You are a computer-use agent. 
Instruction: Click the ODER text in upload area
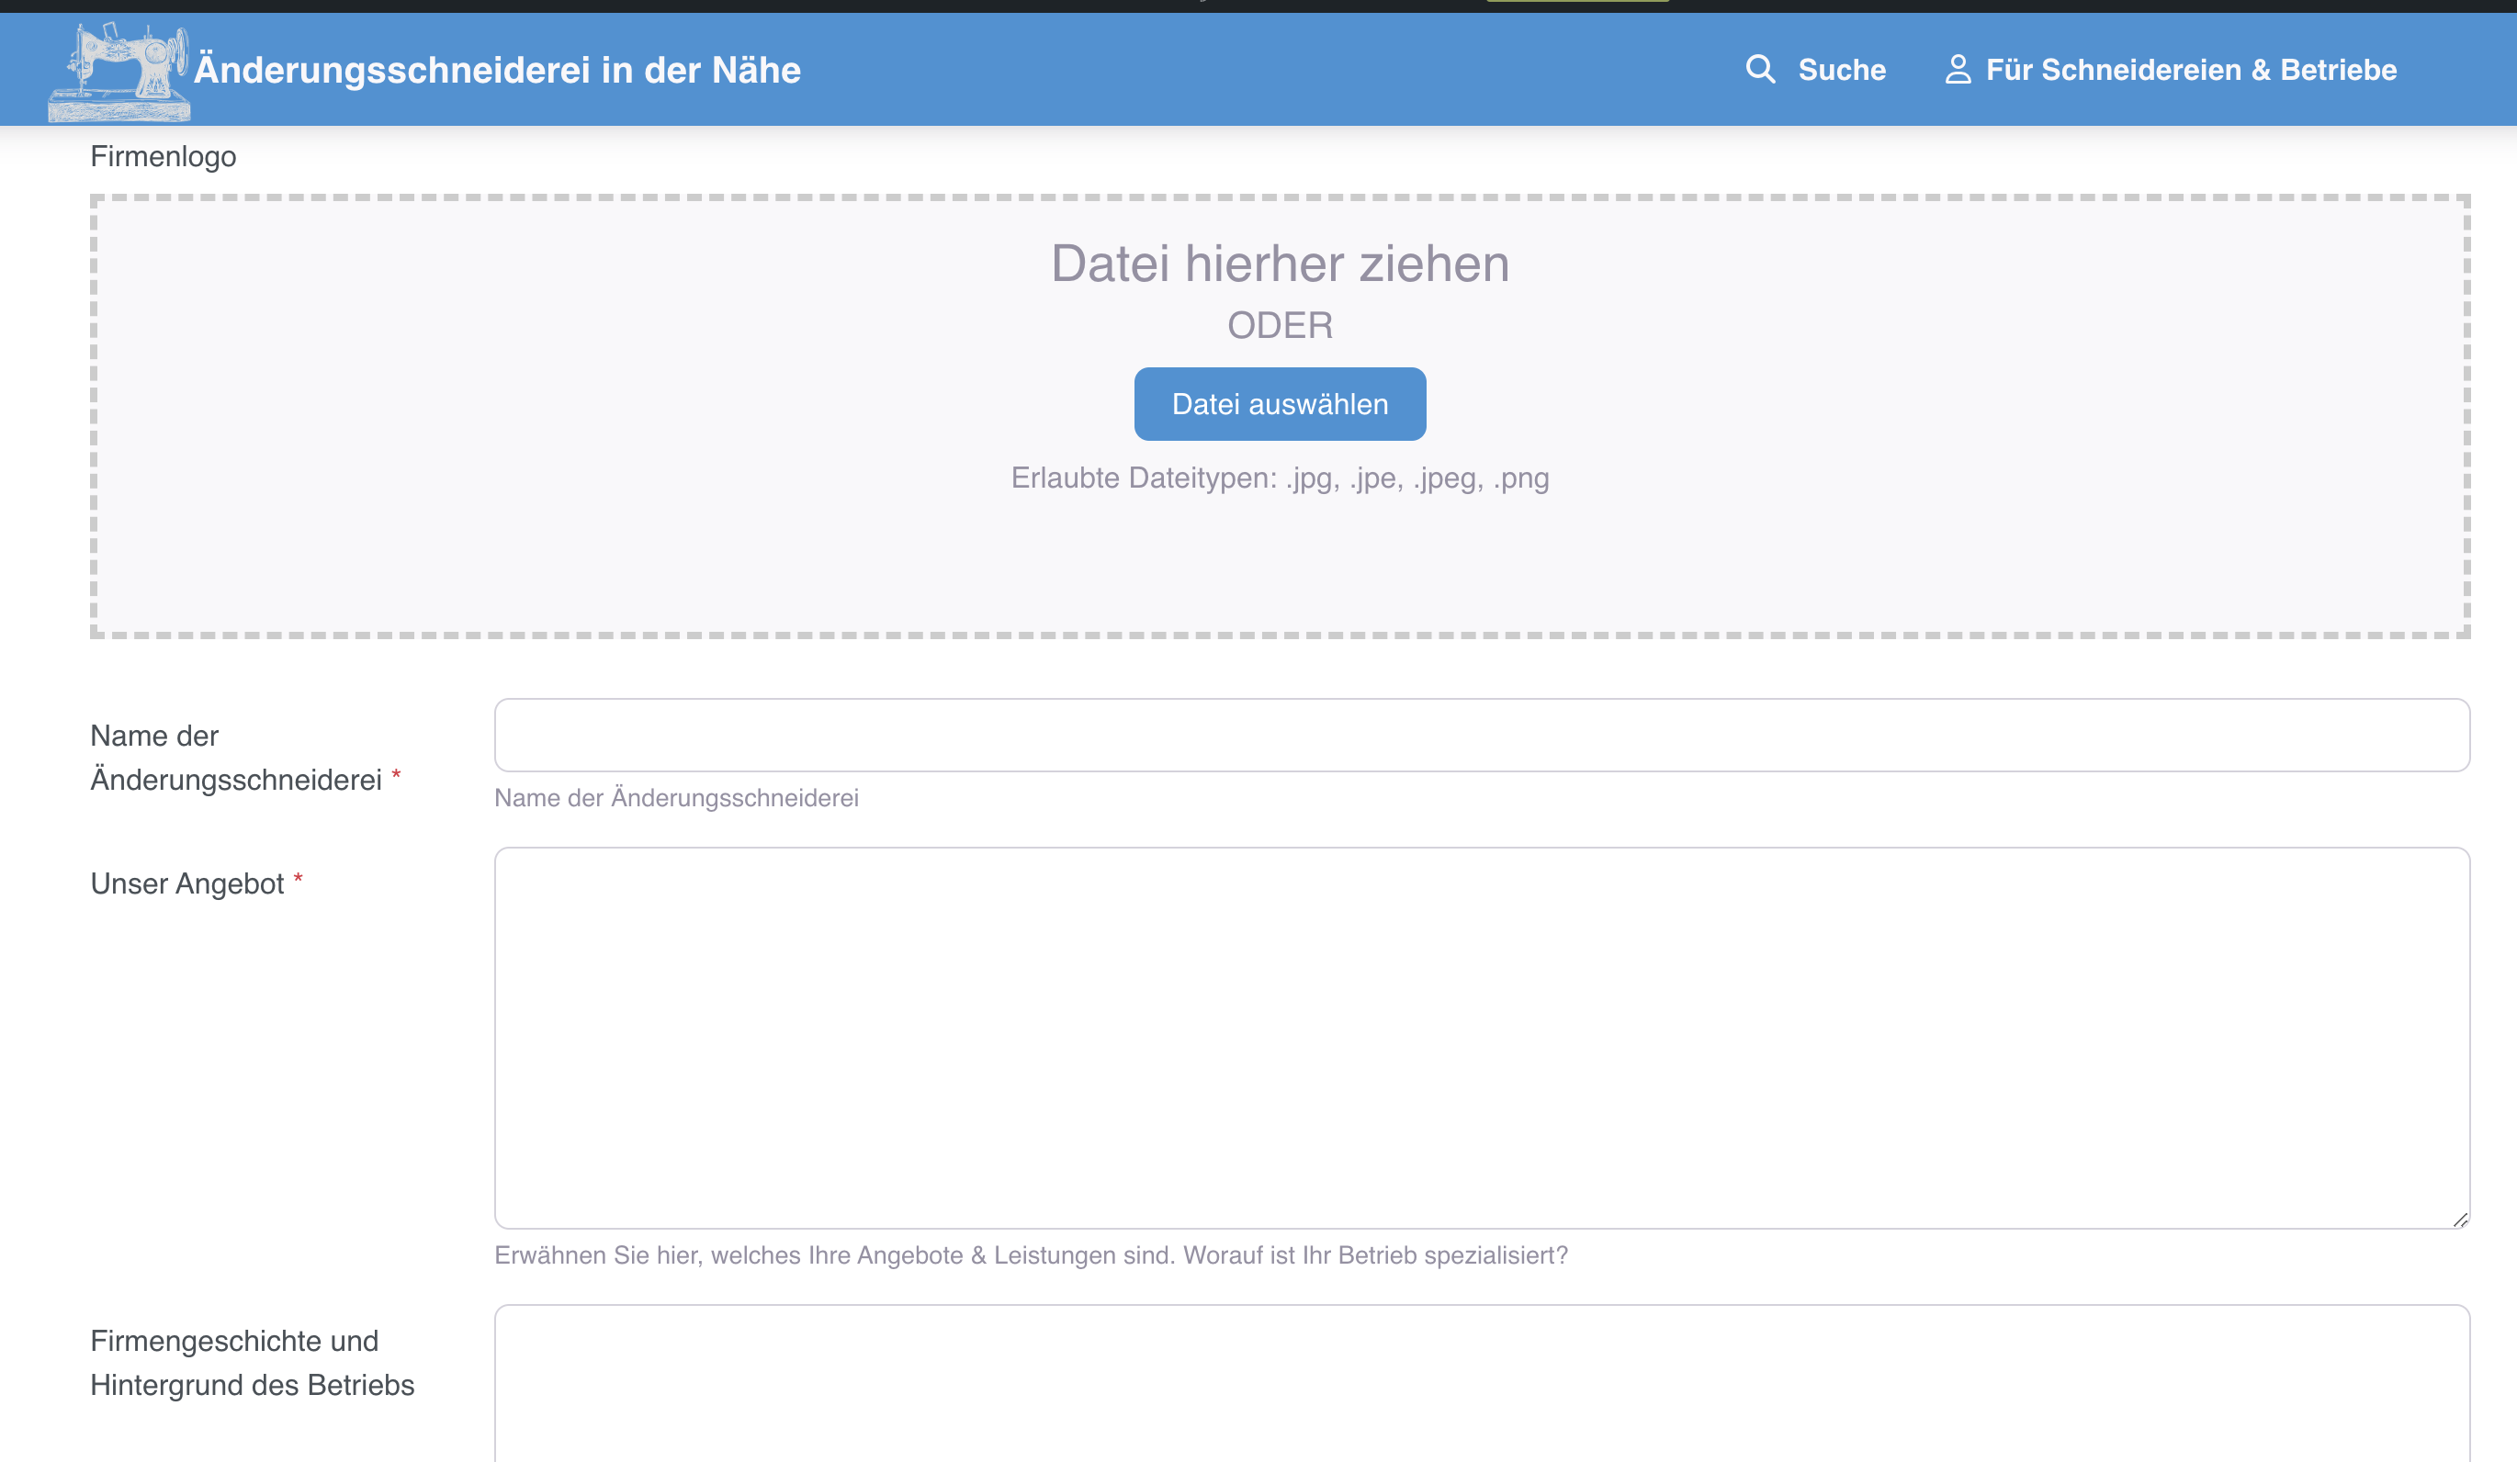[1280, 326]
